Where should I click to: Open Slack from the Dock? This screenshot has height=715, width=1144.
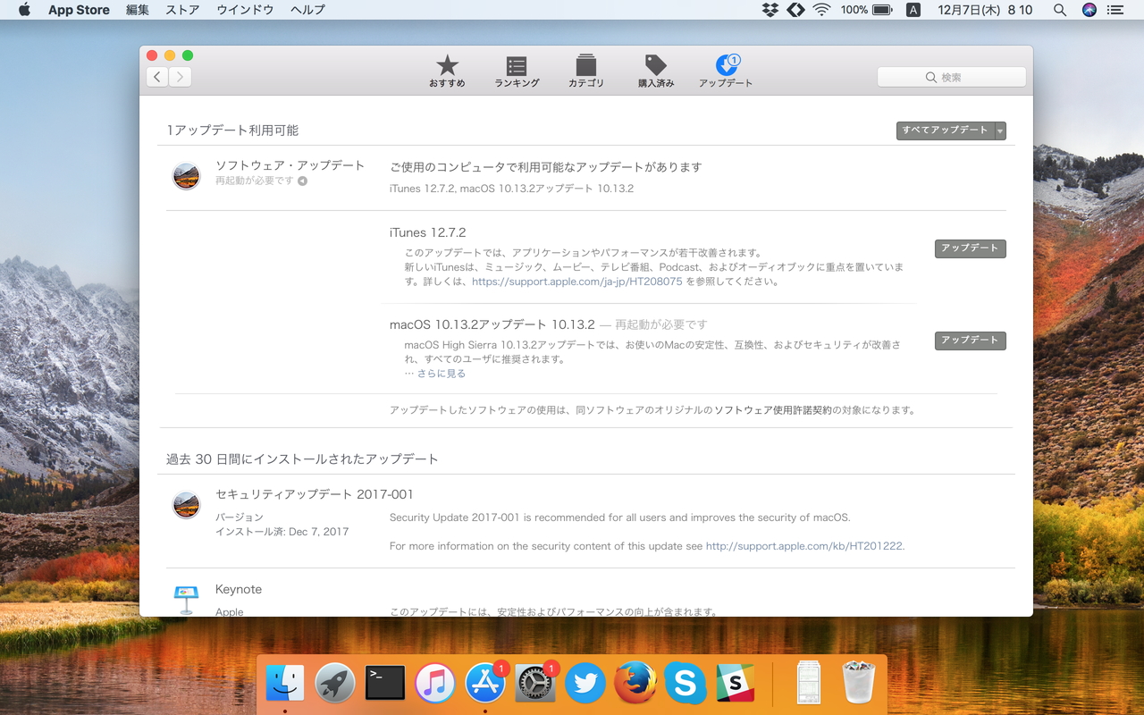(x=736, y=684)
